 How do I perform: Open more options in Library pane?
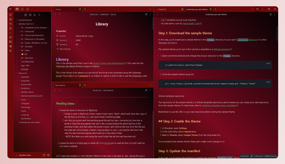[150, 14]
